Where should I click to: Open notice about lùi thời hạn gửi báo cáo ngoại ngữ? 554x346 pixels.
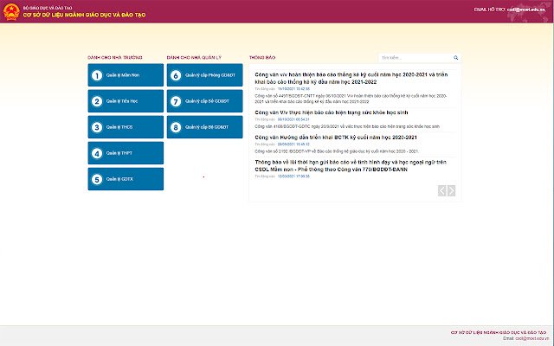tap(351, 165)
